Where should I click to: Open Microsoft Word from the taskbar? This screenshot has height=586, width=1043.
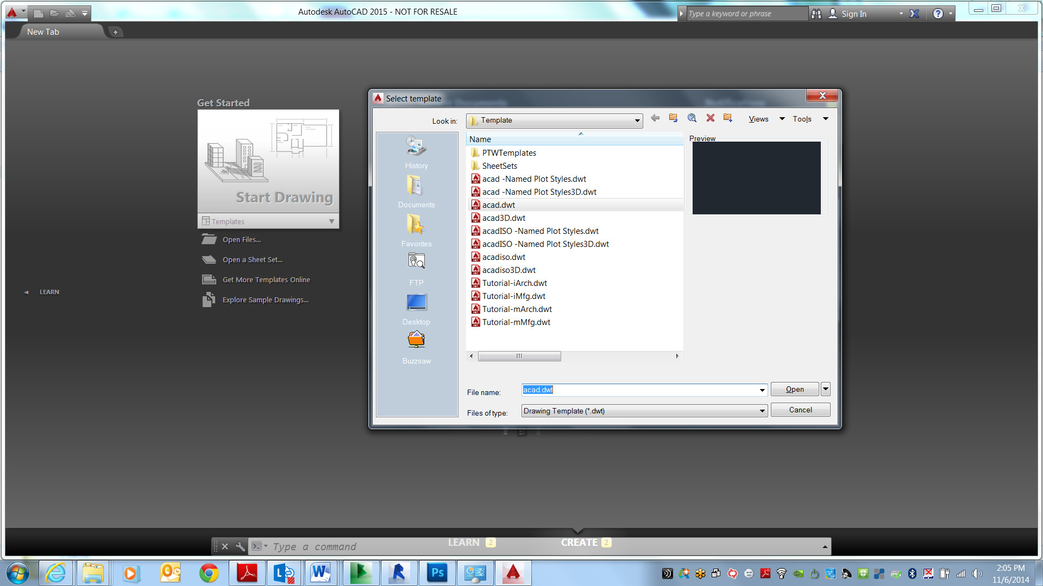pos(321,573)
